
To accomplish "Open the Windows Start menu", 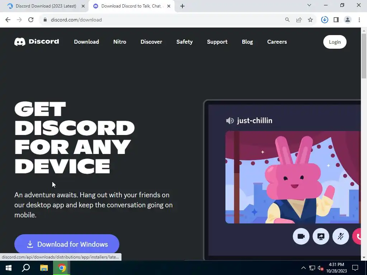I will point(9,268).
